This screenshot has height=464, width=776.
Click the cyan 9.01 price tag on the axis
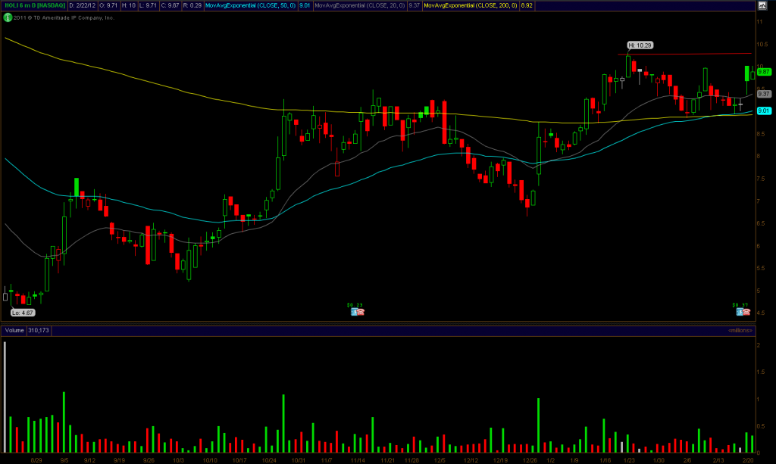(764, 111)
